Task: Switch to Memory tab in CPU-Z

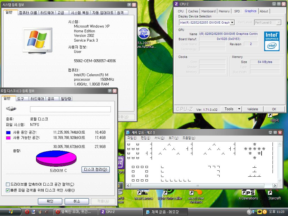Action: (224, 11)
